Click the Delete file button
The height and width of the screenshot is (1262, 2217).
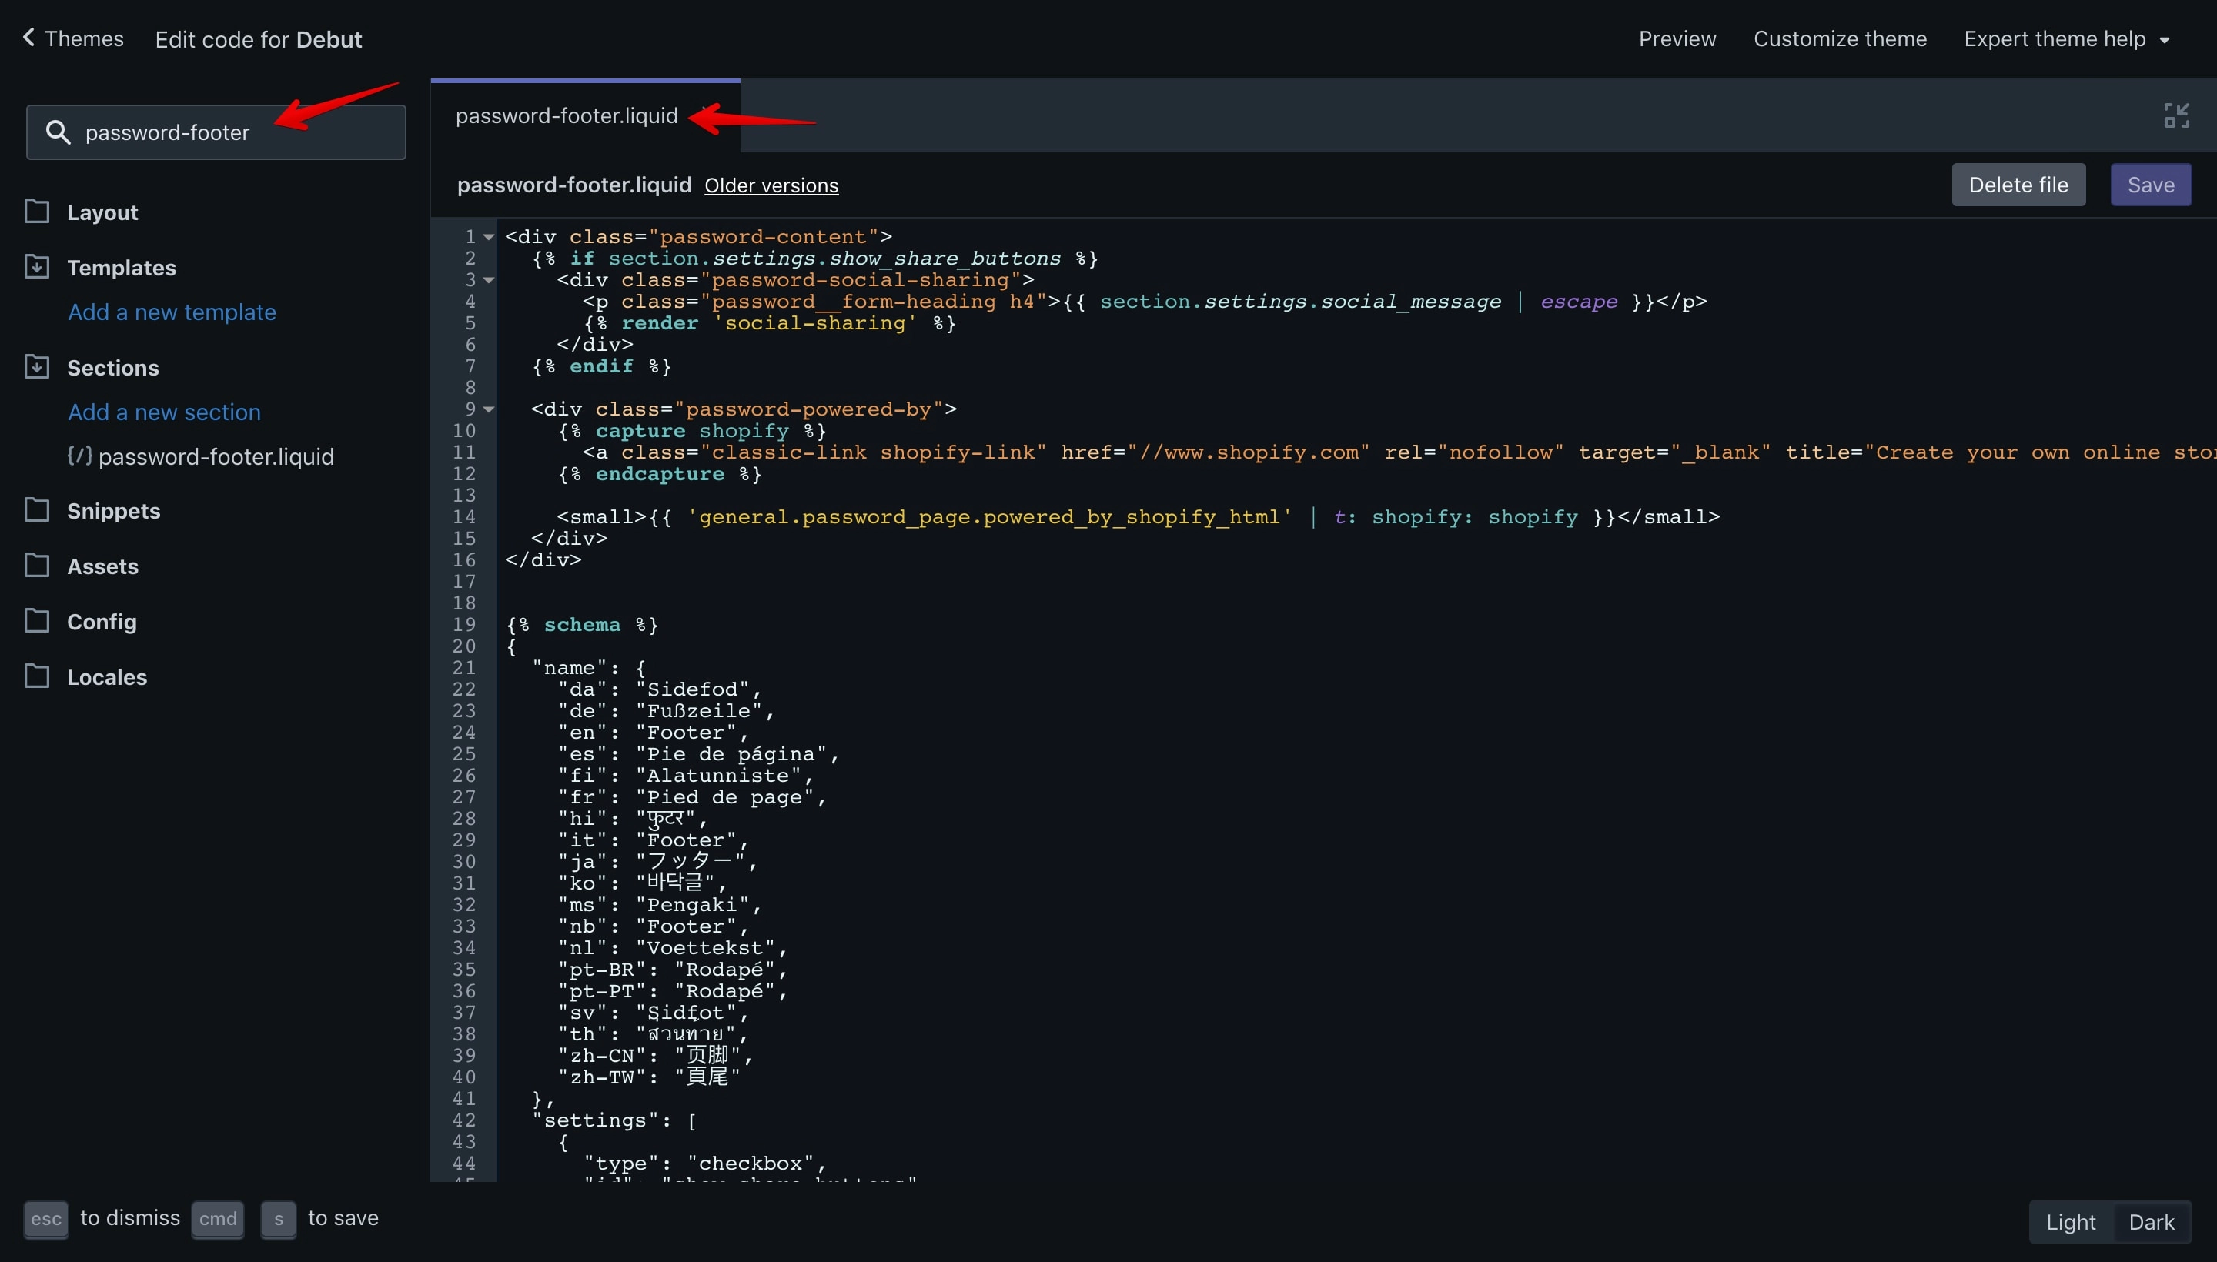coord(2018,185)
